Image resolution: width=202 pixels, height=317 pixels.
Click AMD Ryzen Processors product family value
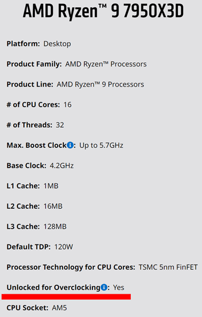pos(106,64)
